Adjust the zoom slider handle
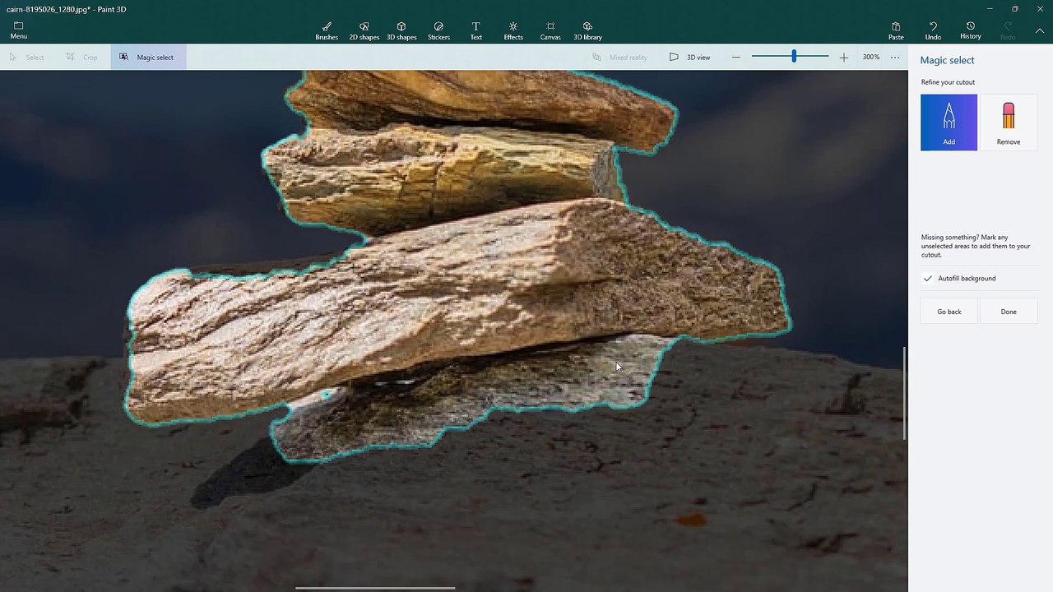The image size is (1053, 592). click(x=794, y=56)
